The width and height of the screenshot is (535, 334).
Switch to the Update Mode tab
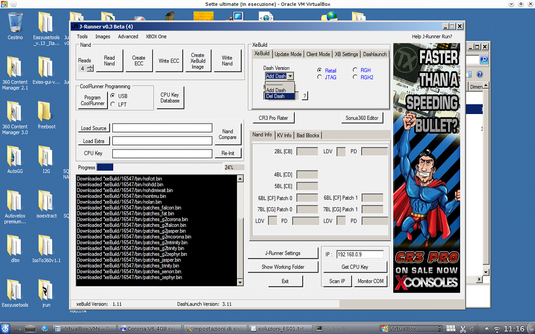[x=288, y=54]
